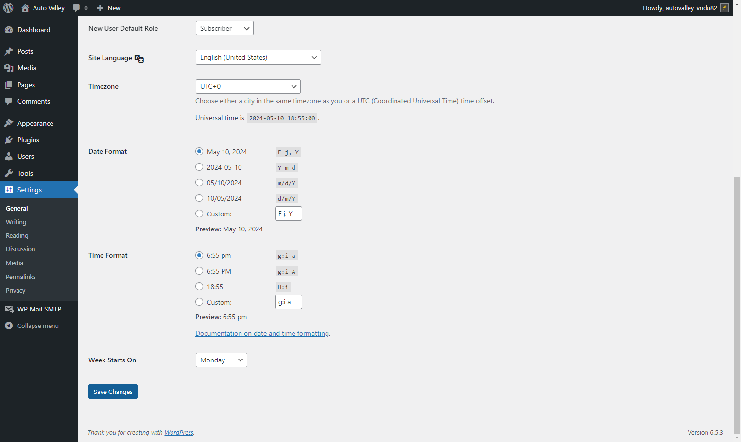Select the 6:55 PM uppercase time format
Screen dimensions: 741x442
point(199,271)
